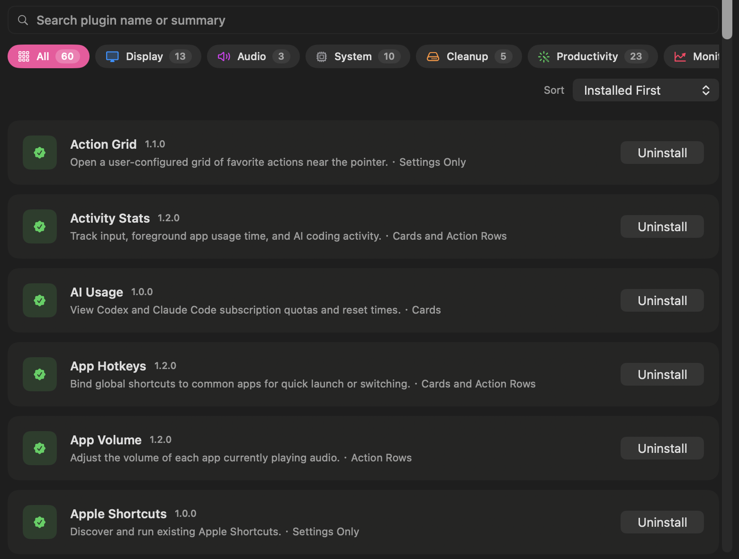Click the grid icon on the All tab
The width and height of the screenshot is (739, 559).
[24, 56]
